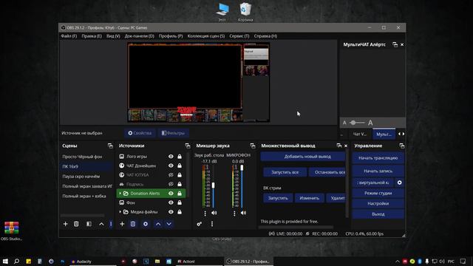The width and height of the screenshot is (473, 266).
Task: Hide the Donation Alerts group
Action: (x=171, y=194)
